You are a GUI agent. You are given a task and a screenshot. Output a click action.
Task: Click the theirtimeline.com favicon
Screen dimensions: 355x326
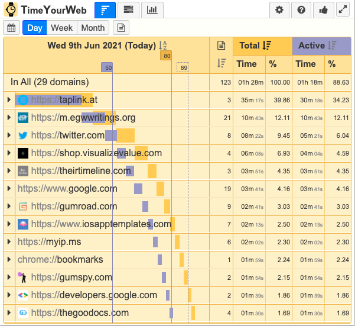(x=23, y=171)
